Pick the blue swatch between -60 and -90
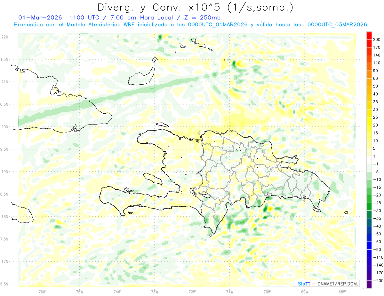 369,246
